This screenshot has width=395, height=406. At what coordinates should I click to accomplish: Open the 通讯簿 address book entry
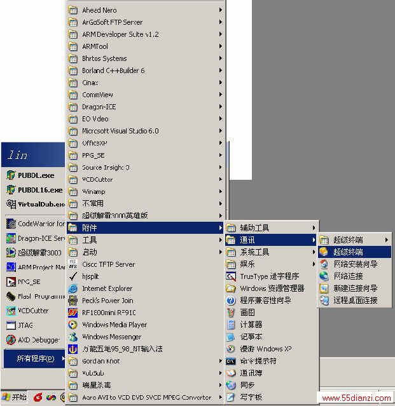pyautogui.click(x=270, y=373)
